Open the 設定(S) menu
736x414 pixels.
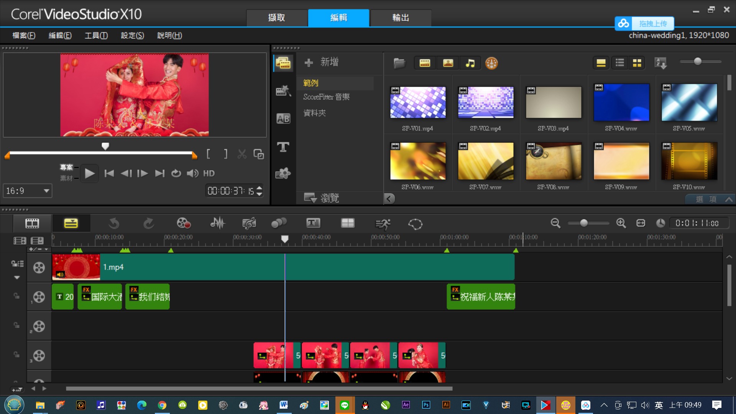[x=132, y=36]
